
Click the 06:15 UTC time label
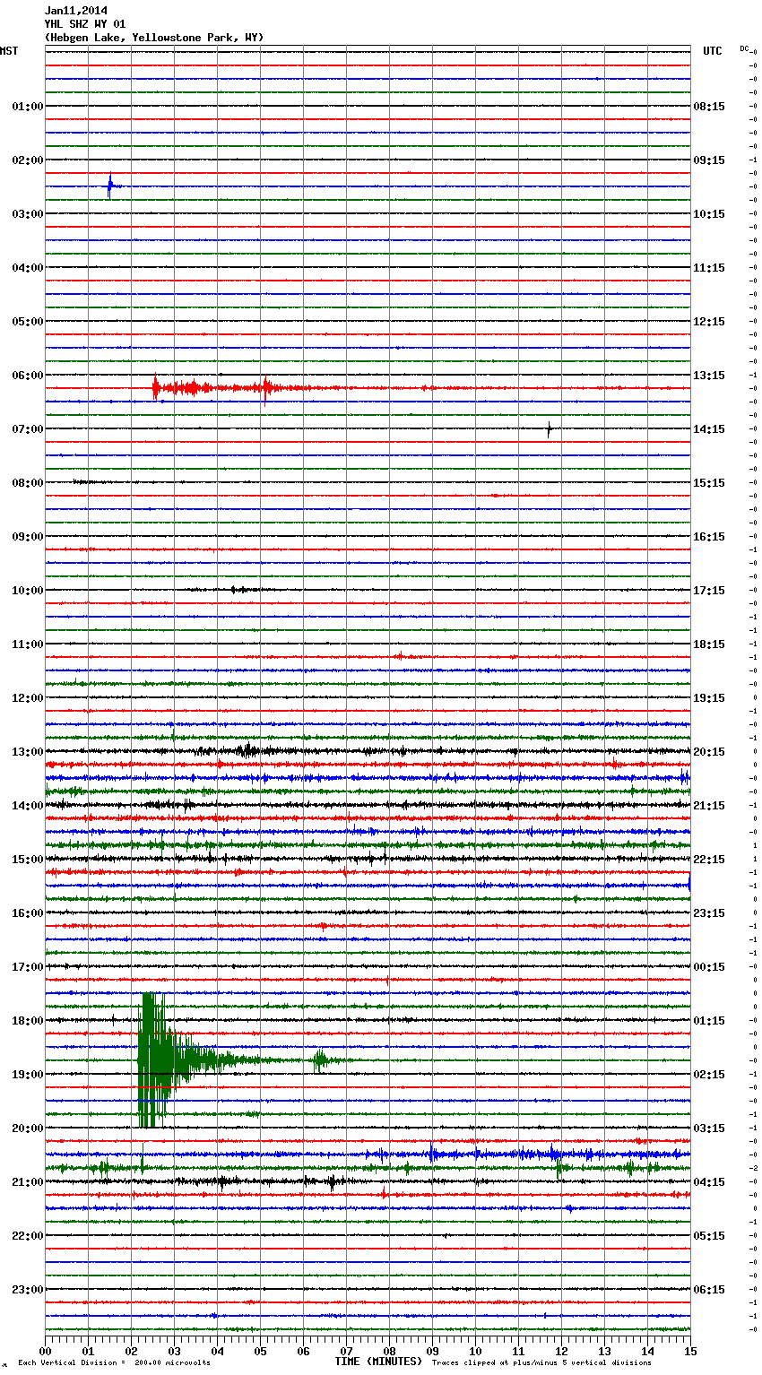709,1290
